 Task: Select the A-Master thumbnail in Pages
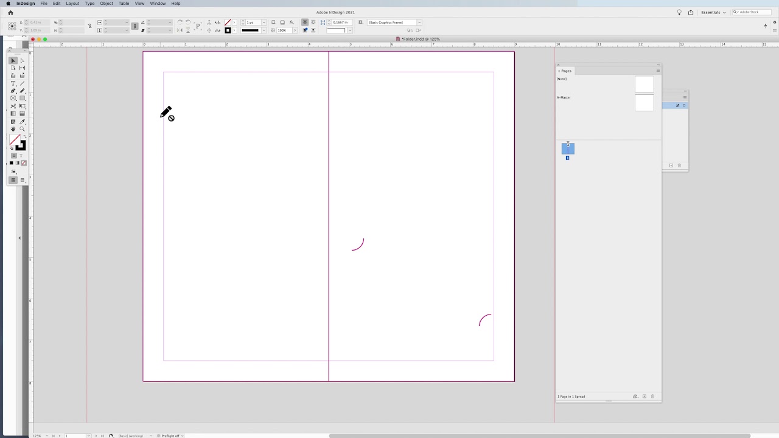[644, 103]
